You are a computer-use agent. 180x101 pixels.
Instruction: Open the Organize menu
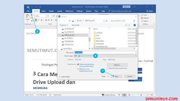coord(64,25)
